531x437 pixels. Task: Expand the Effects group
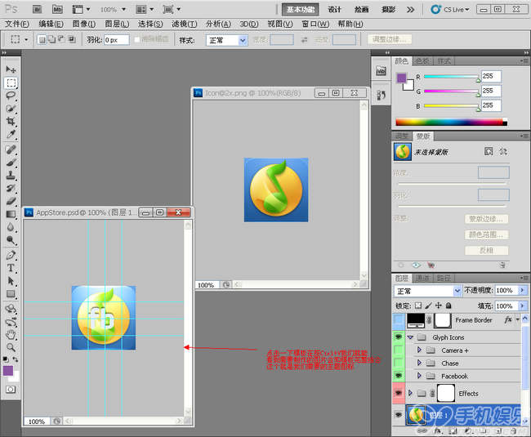click(x=410, y=393)
